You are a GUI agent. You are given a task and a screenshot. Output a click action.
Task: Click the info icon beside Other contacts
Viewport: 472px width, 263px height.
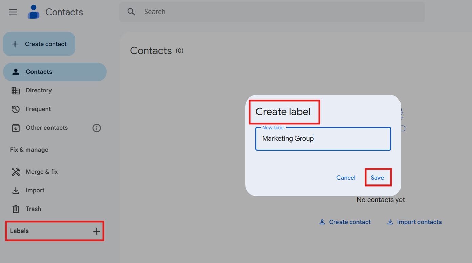click(x=97, y=128)
